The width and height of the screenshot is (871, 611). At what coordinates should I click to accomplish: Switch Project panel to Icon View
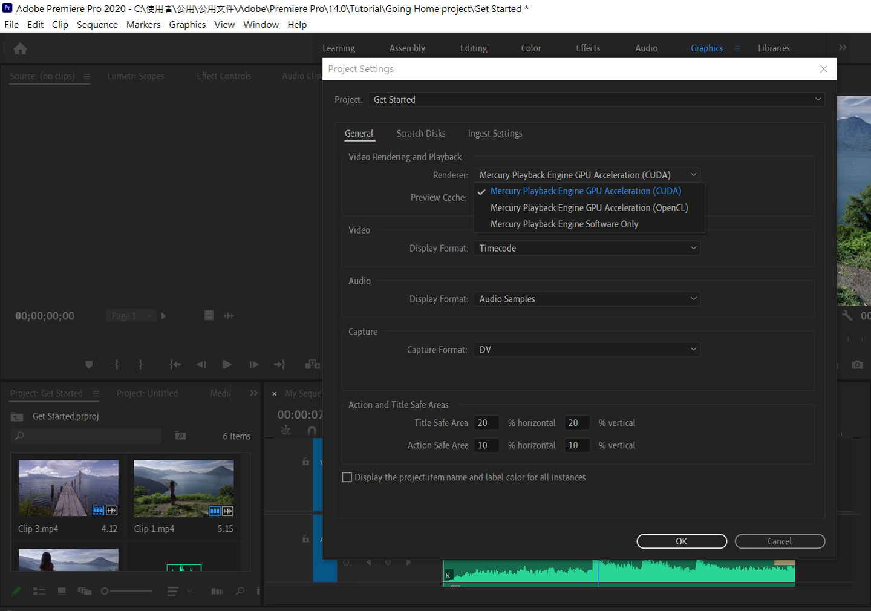[x=62, y=591]
